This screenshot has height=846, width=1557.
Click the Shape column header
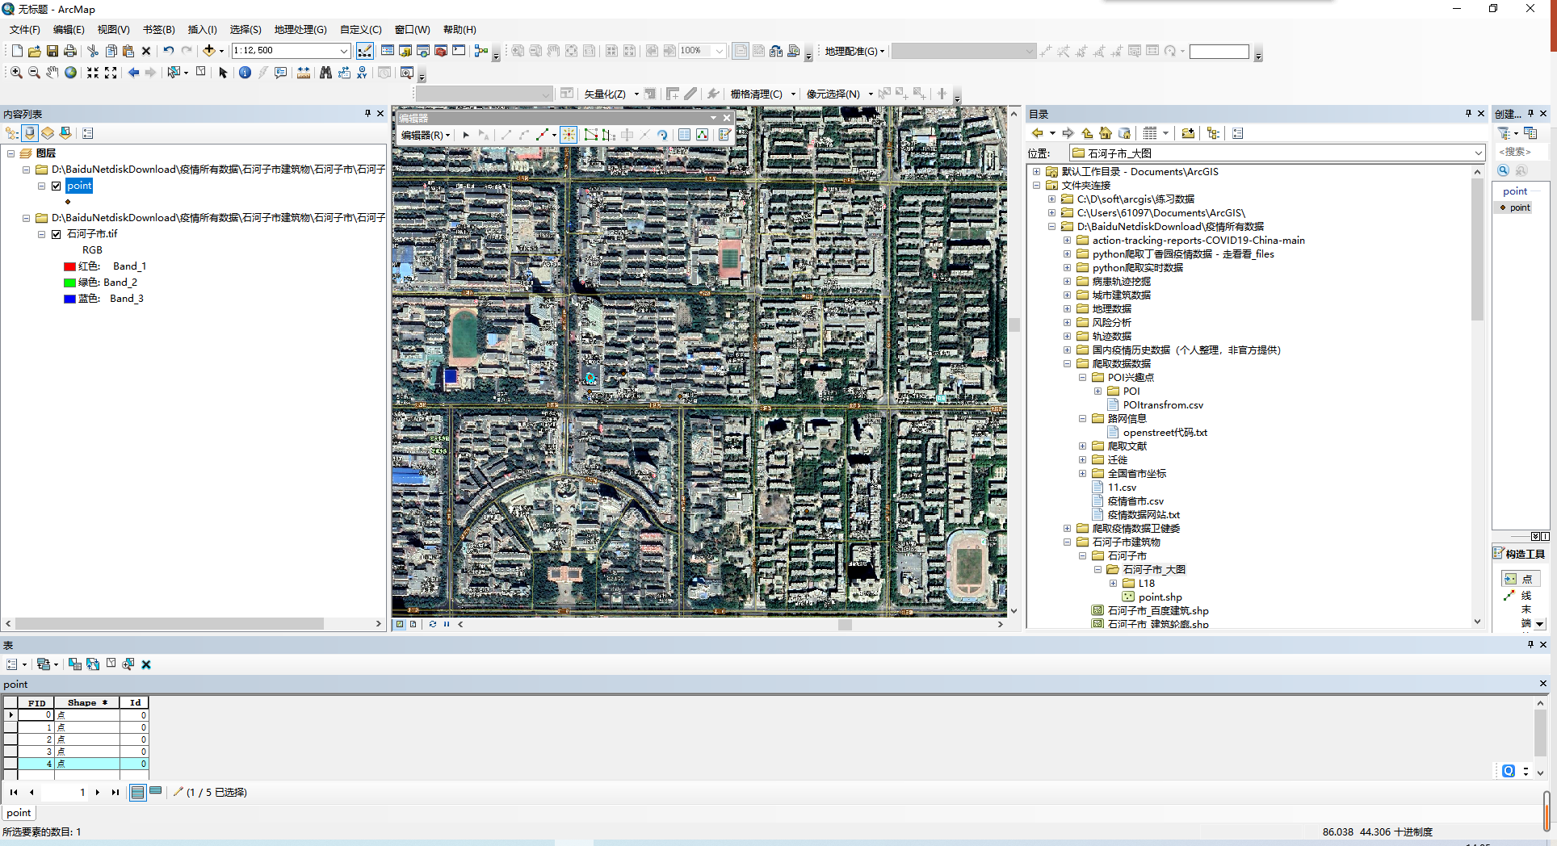point(87,703)
